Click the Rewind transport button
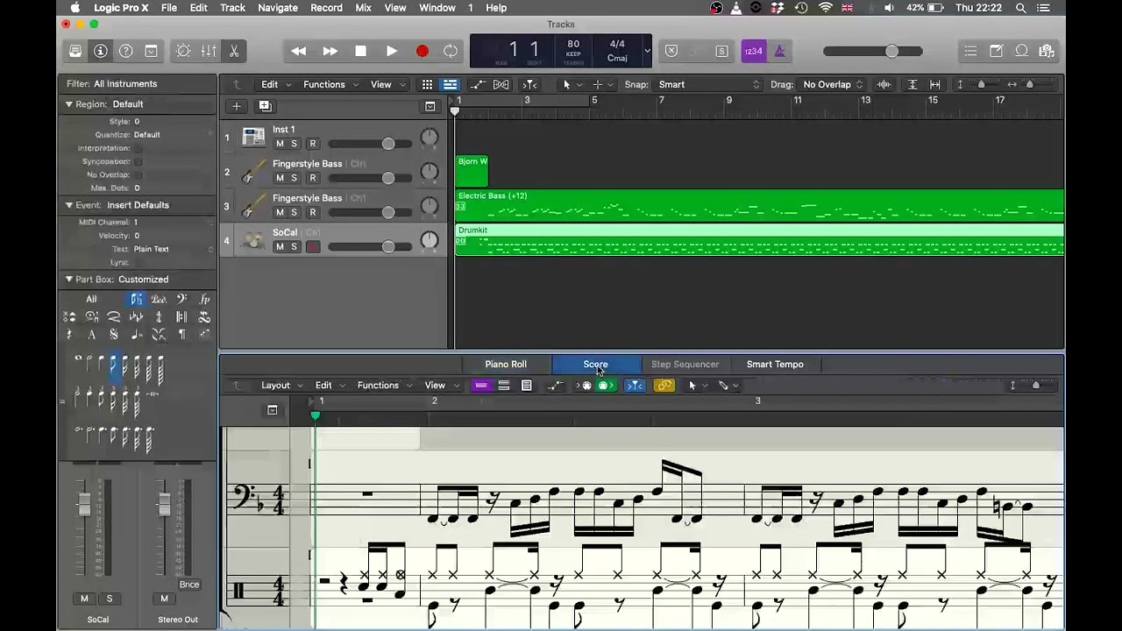Viewport: 1122px width, 631px height. pyautogui.click(x=299, y=51)
